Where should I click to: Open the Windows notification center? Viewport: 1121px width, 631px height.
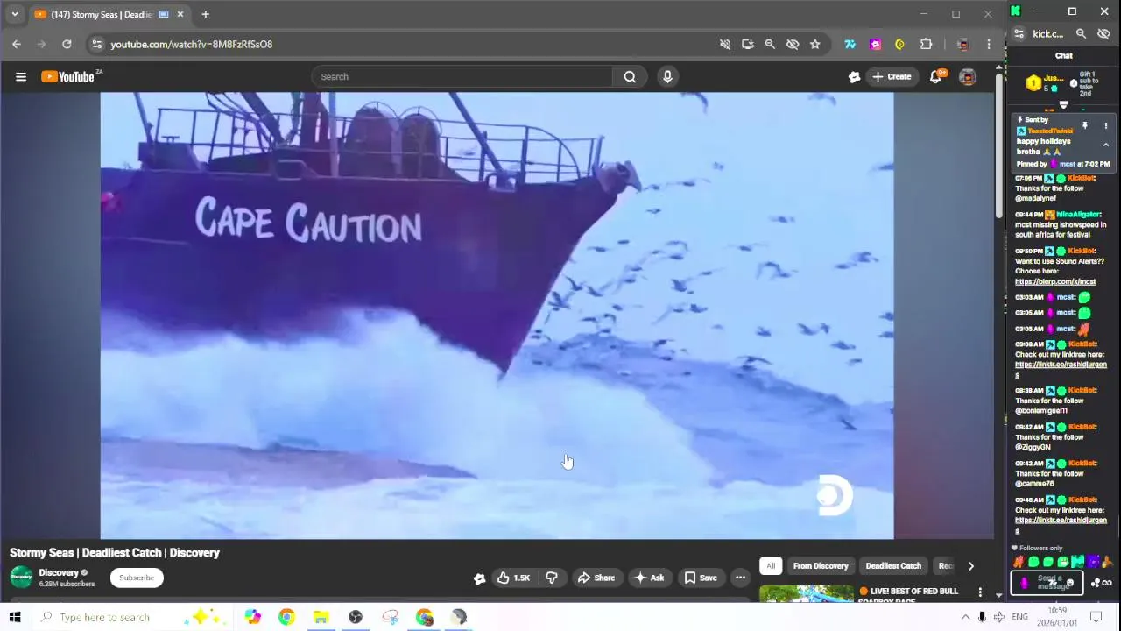pyautogui.click(x=1096, y=617)
